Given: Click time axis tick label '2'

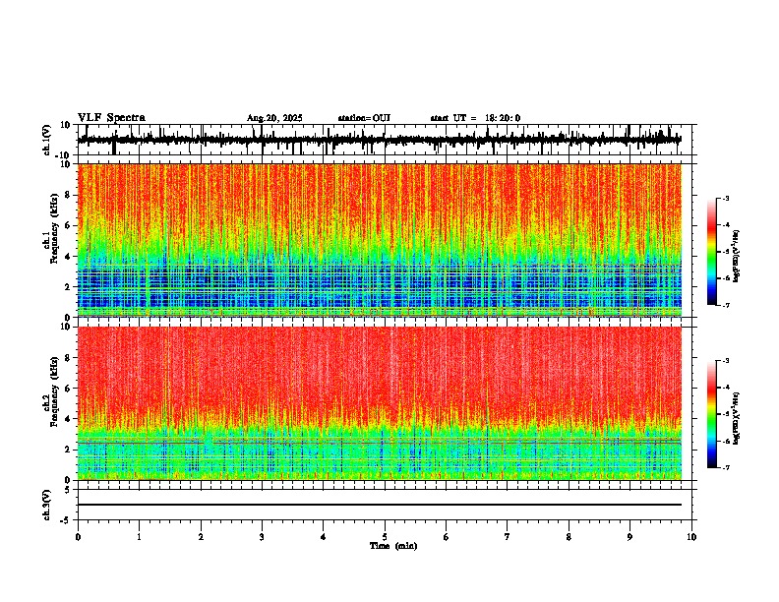Looking at the screenshot, I should coord(201,537).
